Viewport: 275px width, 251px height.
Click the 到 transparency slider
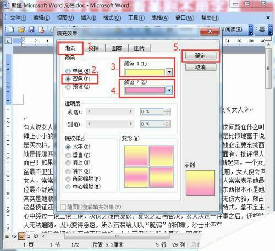110,124
